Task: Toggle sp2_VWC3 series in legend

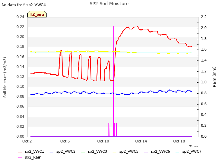Action: click(x=94, y=152)
